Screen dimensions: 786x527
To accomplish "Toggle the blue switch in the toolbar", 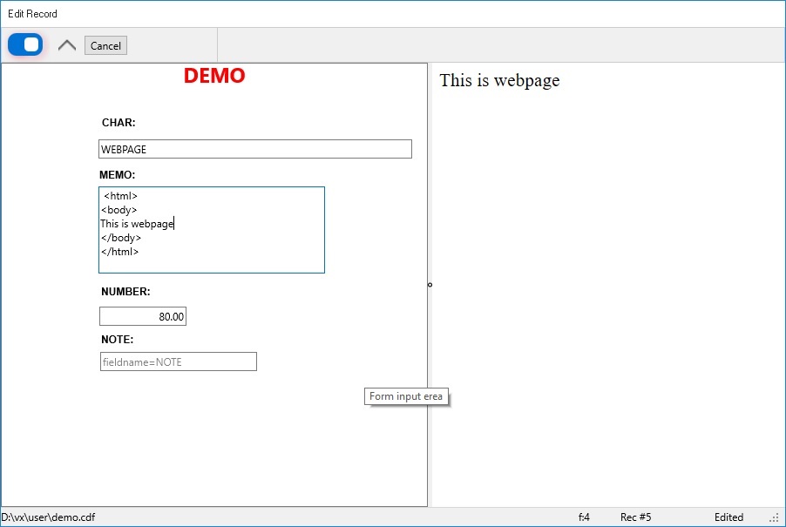I will 25,44.
